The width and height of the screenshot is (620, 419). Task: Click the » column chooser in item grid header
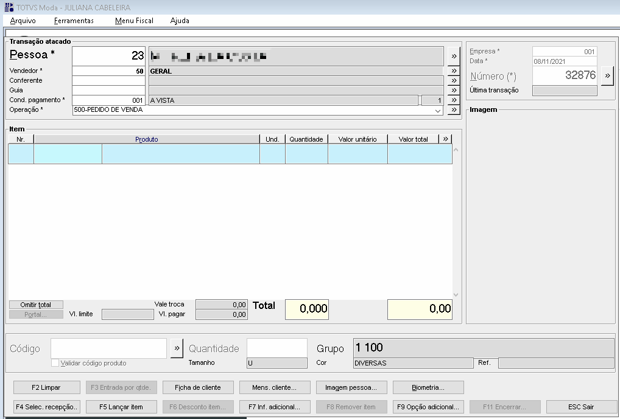(446, 139)
